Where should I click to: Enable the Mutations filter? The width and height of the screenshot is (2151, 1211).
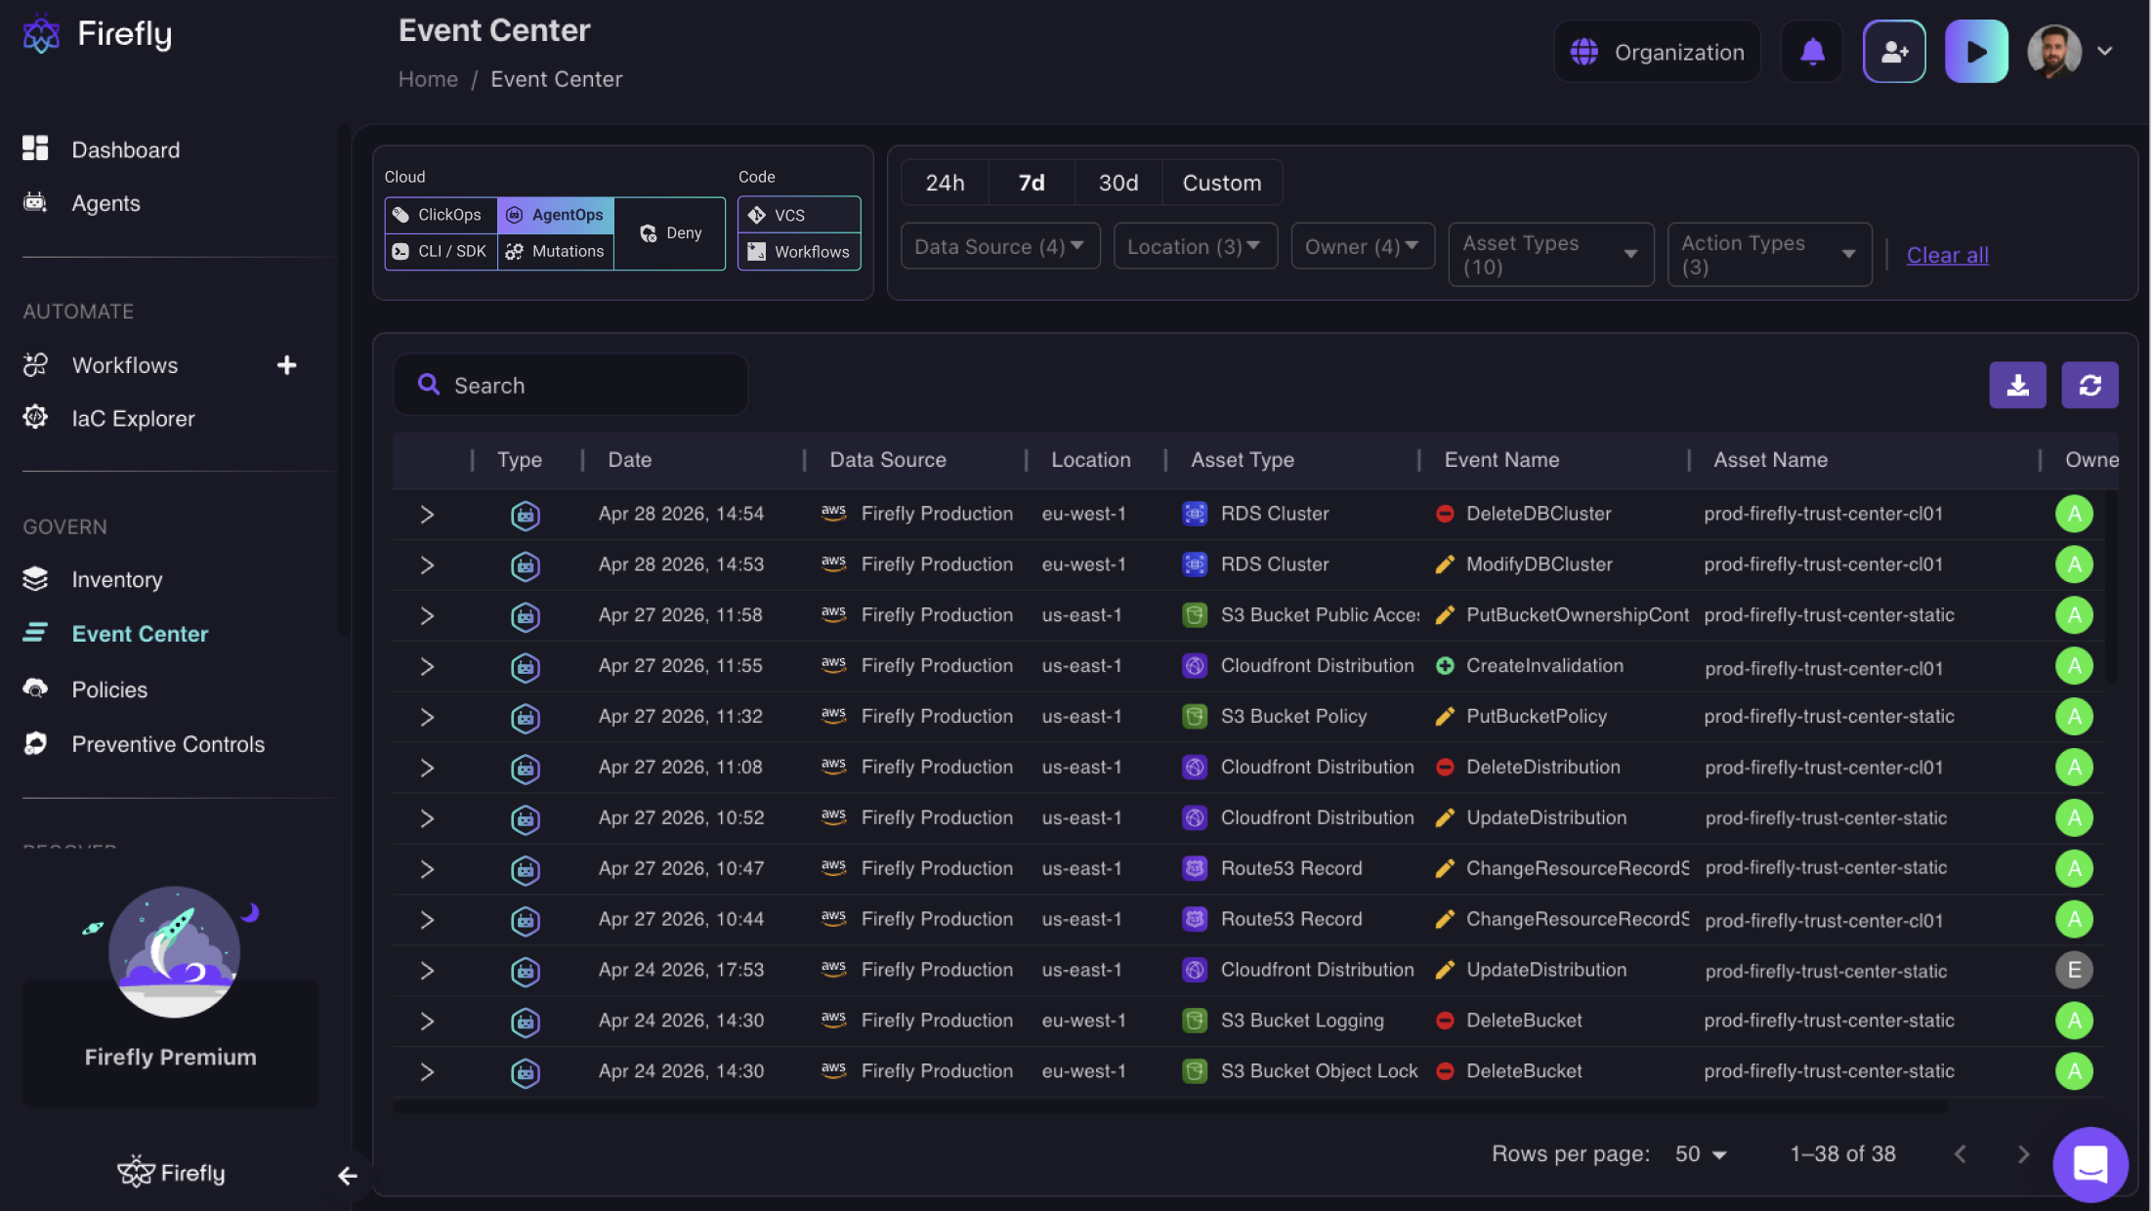[x=556, y=252]
